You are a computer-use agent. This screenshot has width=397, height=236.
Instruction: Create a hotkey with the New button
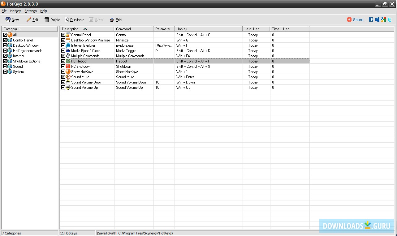tap(12, 20)
